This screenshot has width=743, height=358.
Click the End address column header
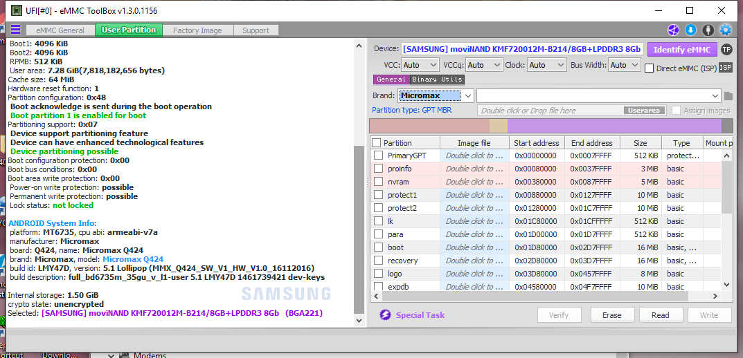pos(591,143)
